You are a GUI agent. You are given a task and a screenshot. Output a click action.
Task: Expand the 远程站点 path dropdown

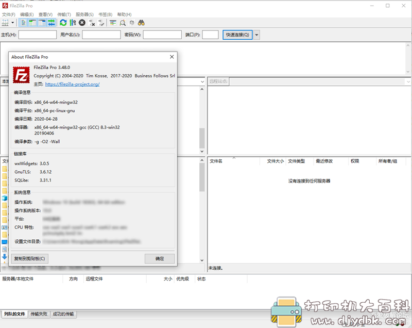pos(408,81)
